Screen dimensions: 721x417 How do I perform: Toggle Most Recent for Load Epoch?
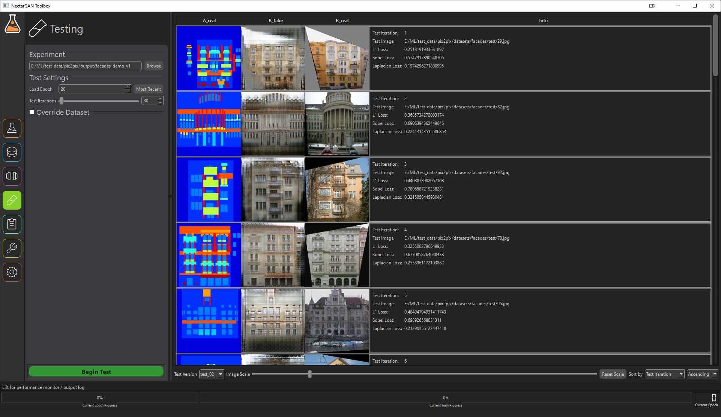click(148, 89)
